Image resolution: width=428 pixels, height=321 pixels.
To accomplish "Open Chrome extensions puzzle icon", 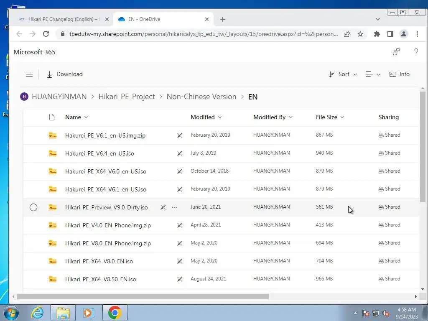I will [x=377, y=34].
